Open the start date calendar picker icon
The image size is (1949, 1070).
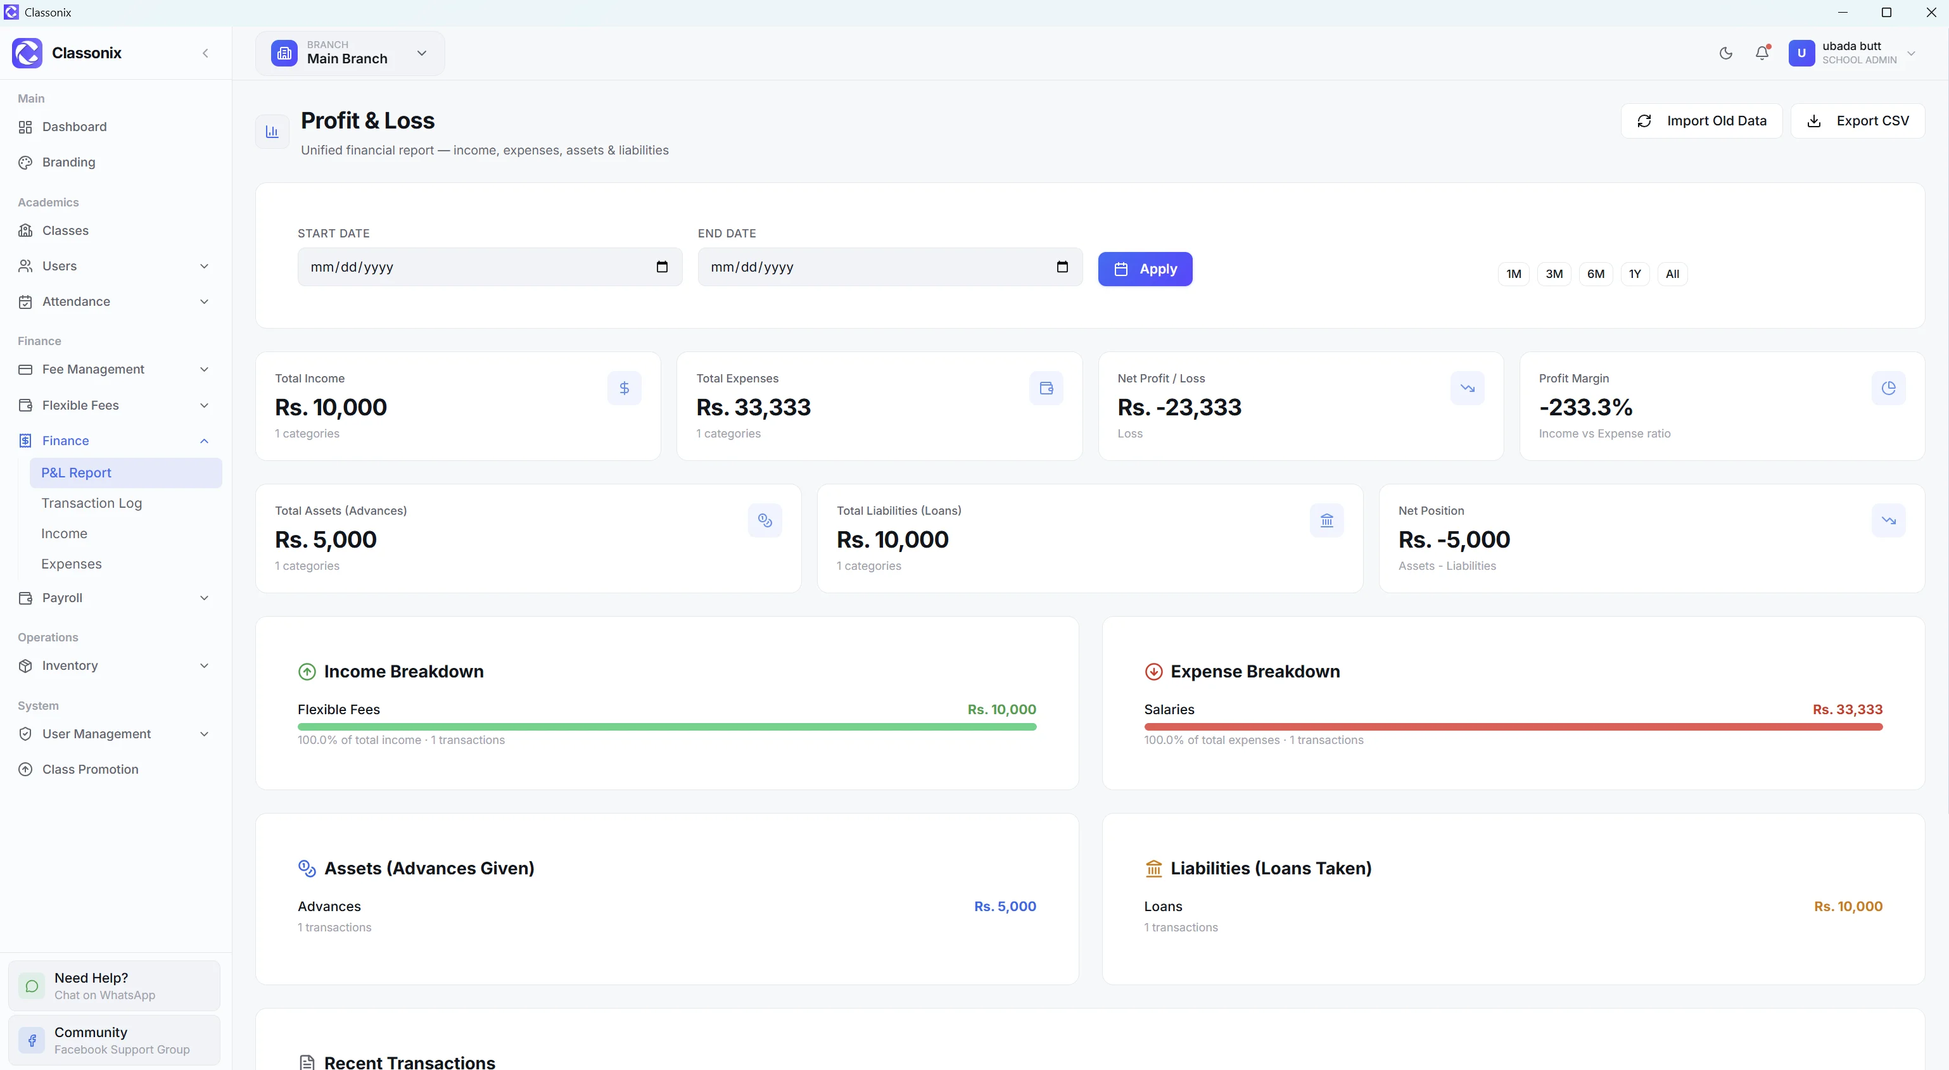[x=662, y=267]
